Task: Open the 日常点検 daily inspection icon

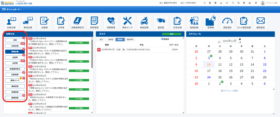Action: click(177, 22)
